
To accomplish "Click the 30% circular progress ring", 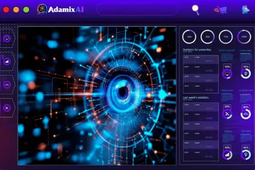I will [207, 37].
